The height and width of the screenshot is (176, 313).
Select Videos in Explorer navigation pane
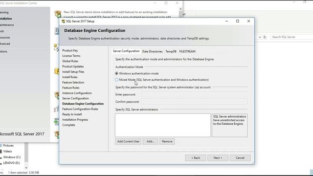[7, 151]
